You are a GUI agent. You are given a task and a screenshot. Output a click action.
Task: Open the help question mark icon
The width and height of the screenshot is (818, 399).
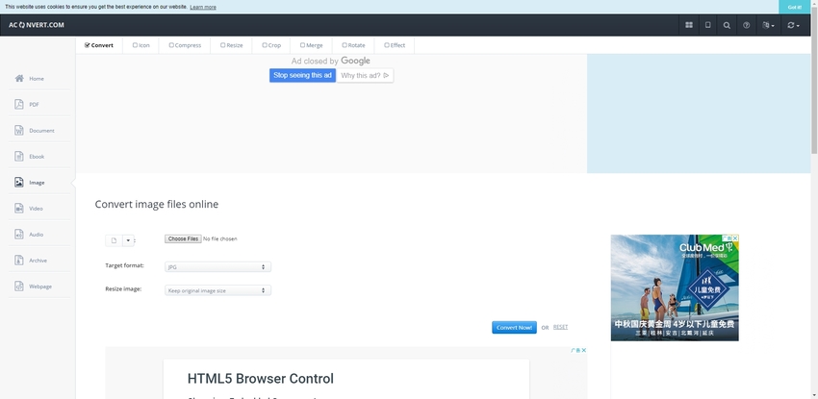point(747,25)
